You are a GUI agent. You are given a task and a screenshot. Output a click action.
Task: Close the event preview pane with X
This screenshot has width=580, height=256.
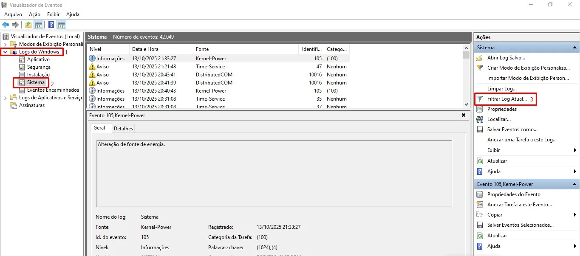click(x=464, y=115)
